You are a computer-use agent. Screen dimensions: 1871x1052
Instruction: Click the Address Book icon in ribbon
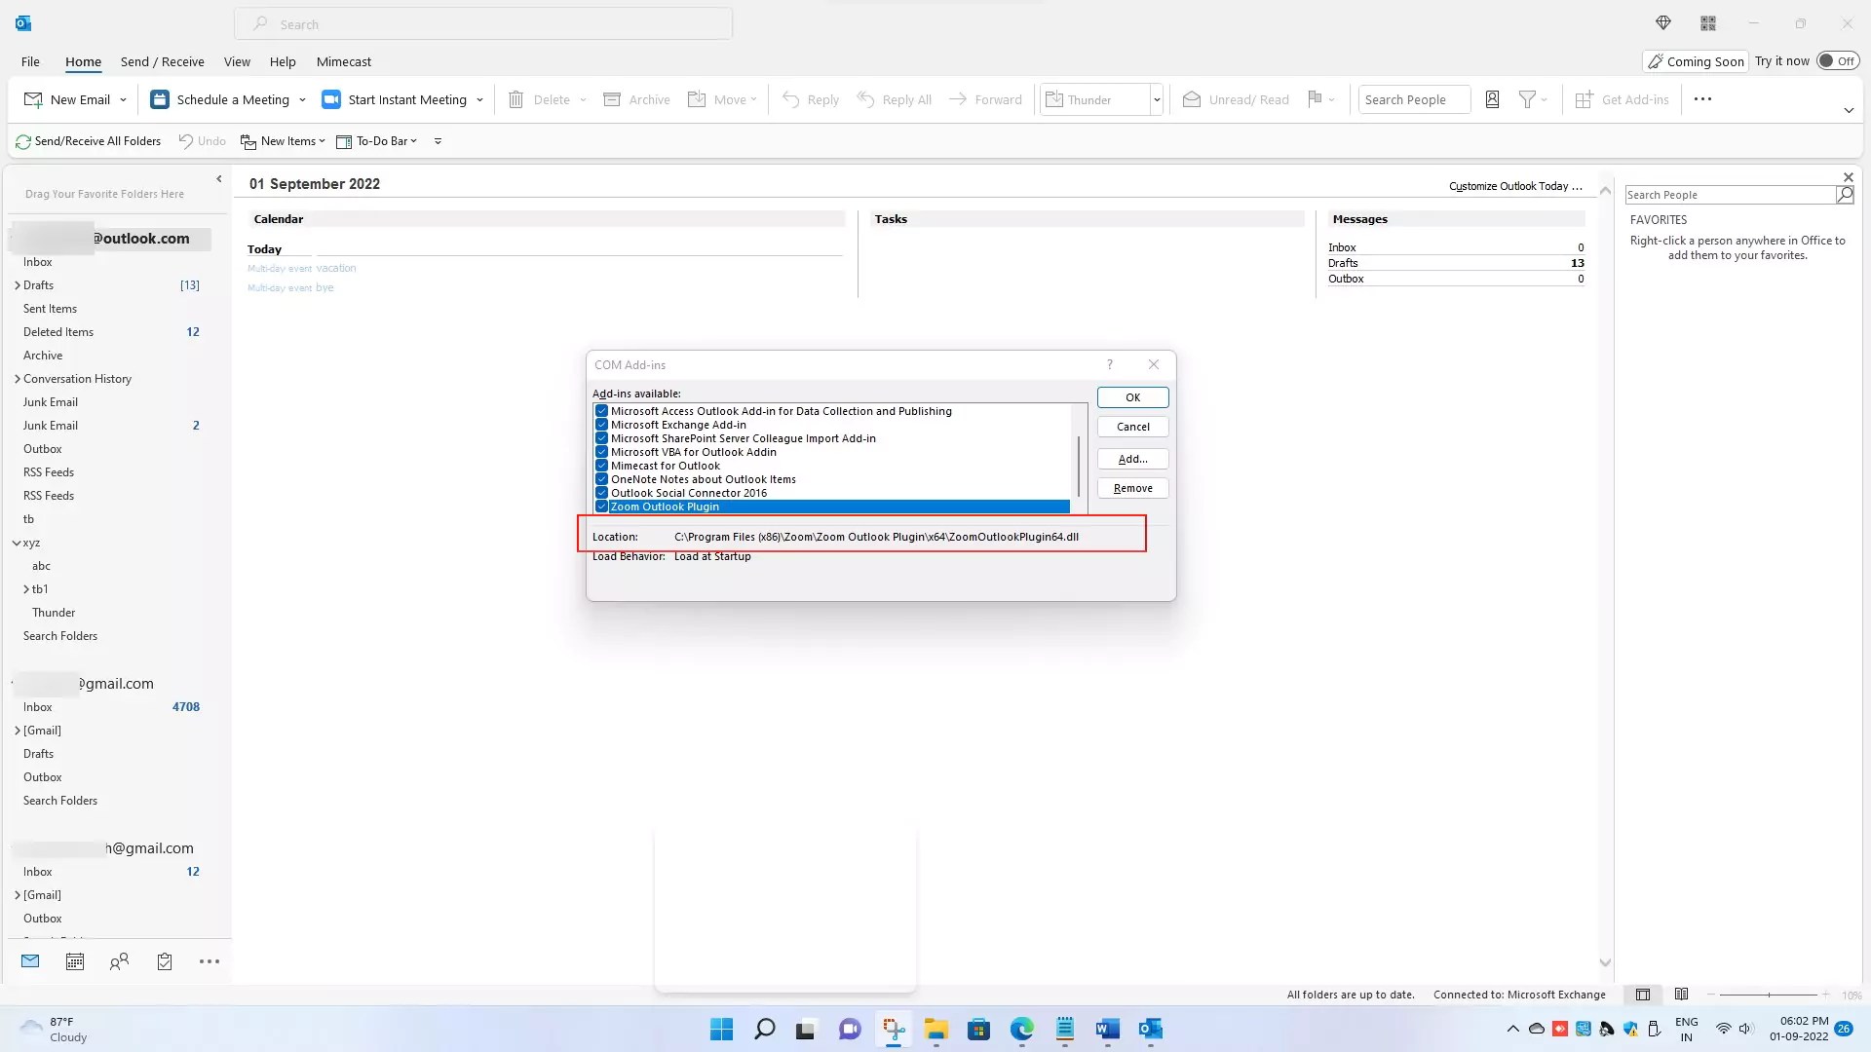(x=1492, y=98)
